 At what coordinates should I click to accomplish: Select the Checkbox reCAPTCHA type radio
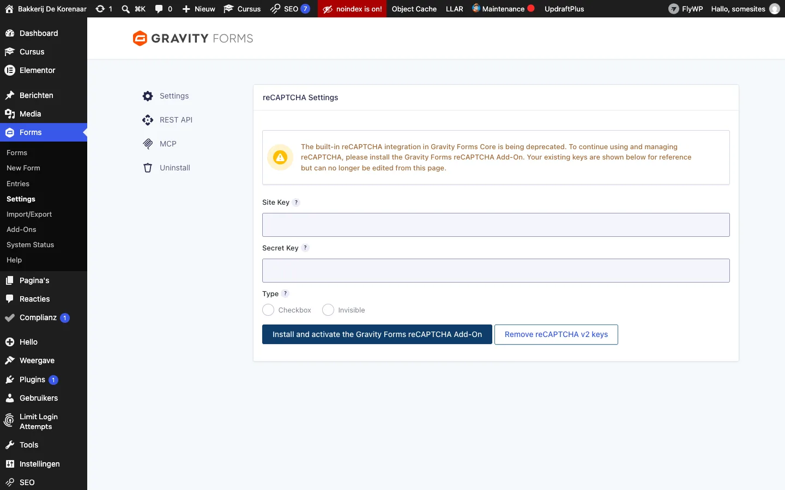point(268,310)
